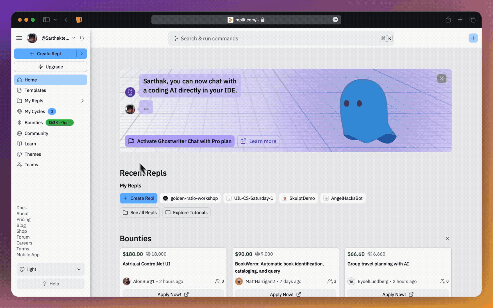Open AngelHacksBot repl
The width and height of the screenshot is (493, 308).
tap(343, 198)
